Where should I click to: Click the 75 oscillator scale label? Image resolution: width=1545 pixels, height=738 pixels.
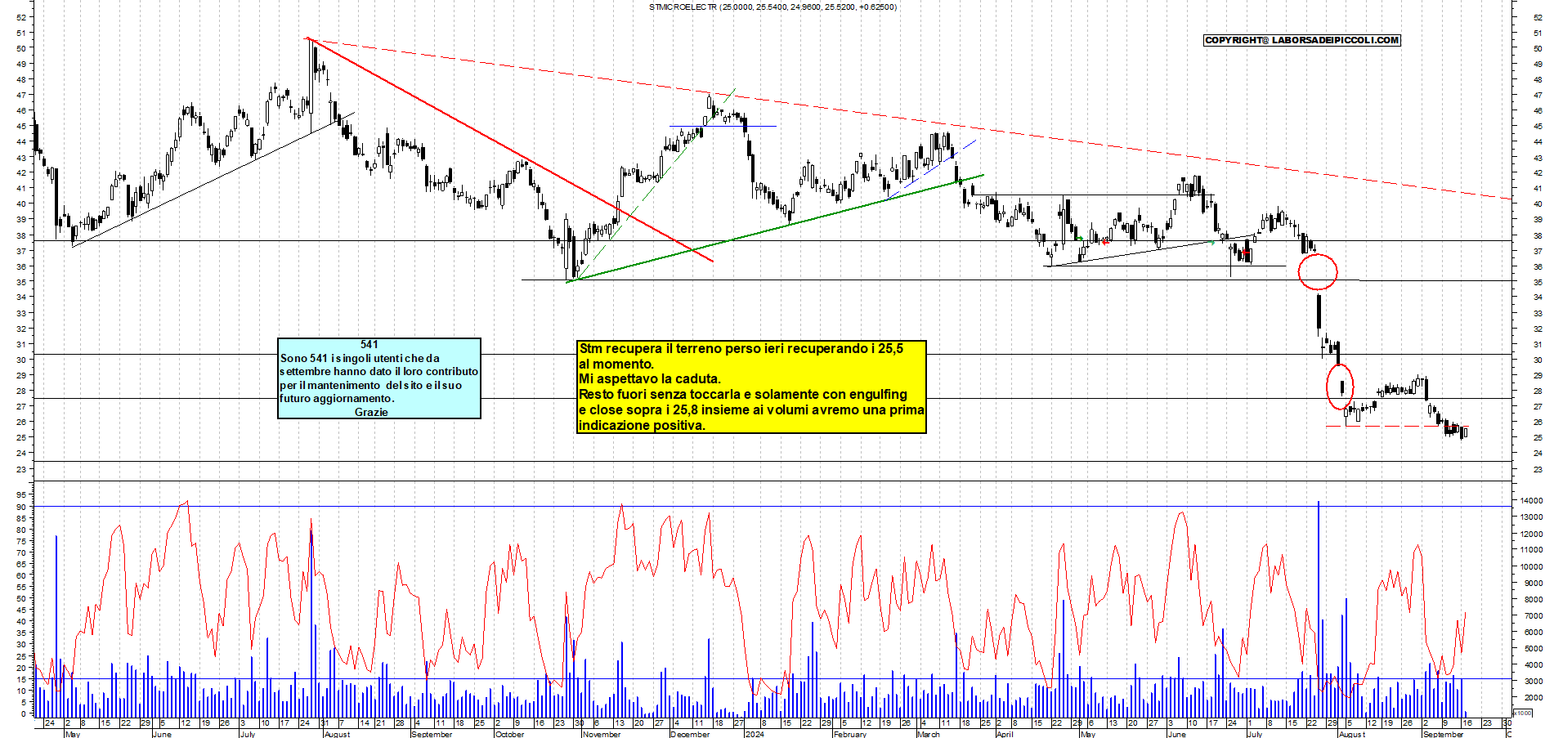click(x=21, y=541)
